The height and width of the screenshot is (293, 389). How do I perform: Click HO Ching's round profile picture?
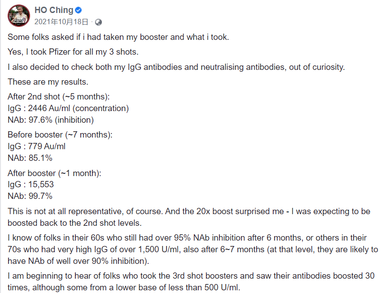(x=18, y=16)
